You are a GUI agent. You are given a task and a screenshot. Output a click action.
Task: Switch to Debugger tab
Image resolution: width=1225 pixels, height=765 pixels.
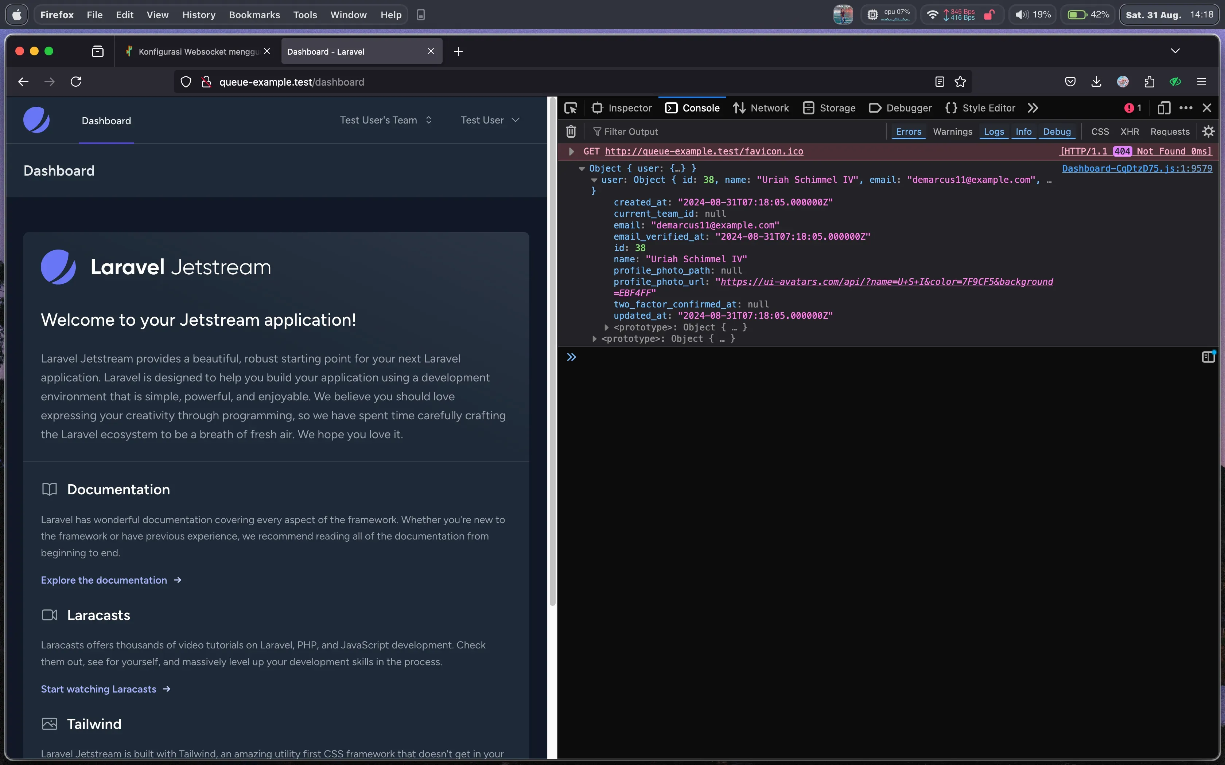click(900, 108)
